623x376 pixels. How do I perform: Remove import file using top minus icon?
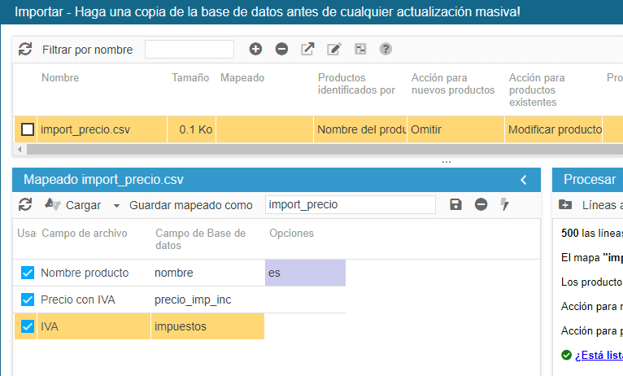(x=281, y=50)
